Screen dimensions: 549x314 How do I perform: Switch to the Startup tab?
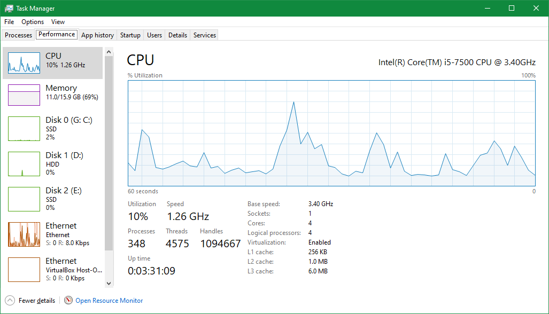(x=130, y=35)
